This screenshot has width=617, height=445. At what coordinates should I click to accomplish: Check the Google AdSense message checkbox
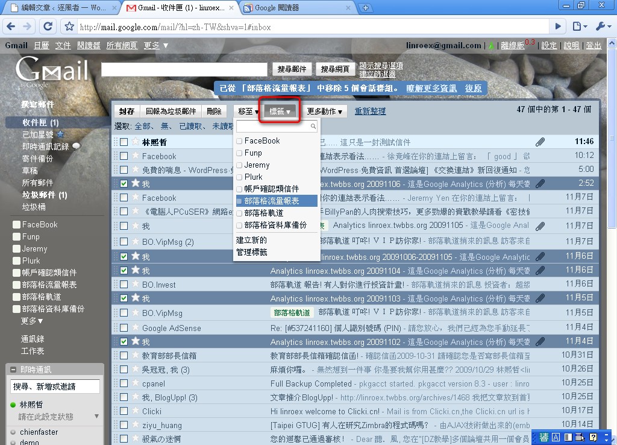click(x=124, y=327)
